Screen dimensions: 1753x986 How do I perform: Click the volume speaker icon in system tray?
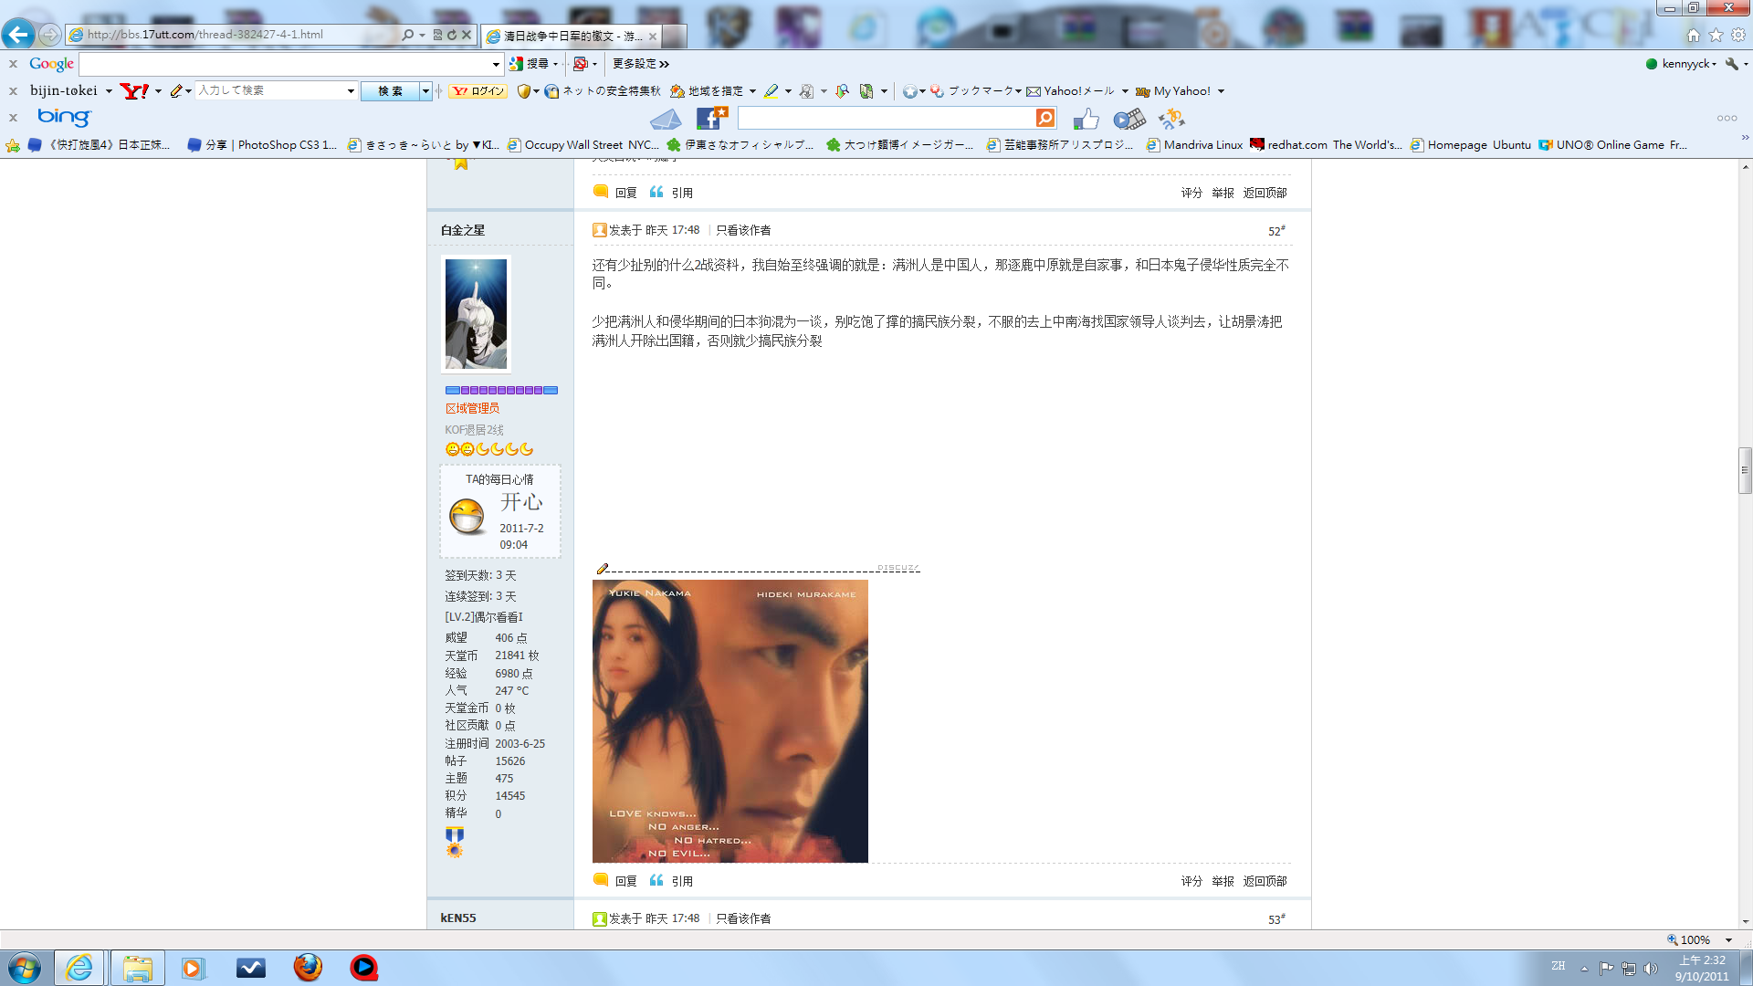coord(1651,969)
